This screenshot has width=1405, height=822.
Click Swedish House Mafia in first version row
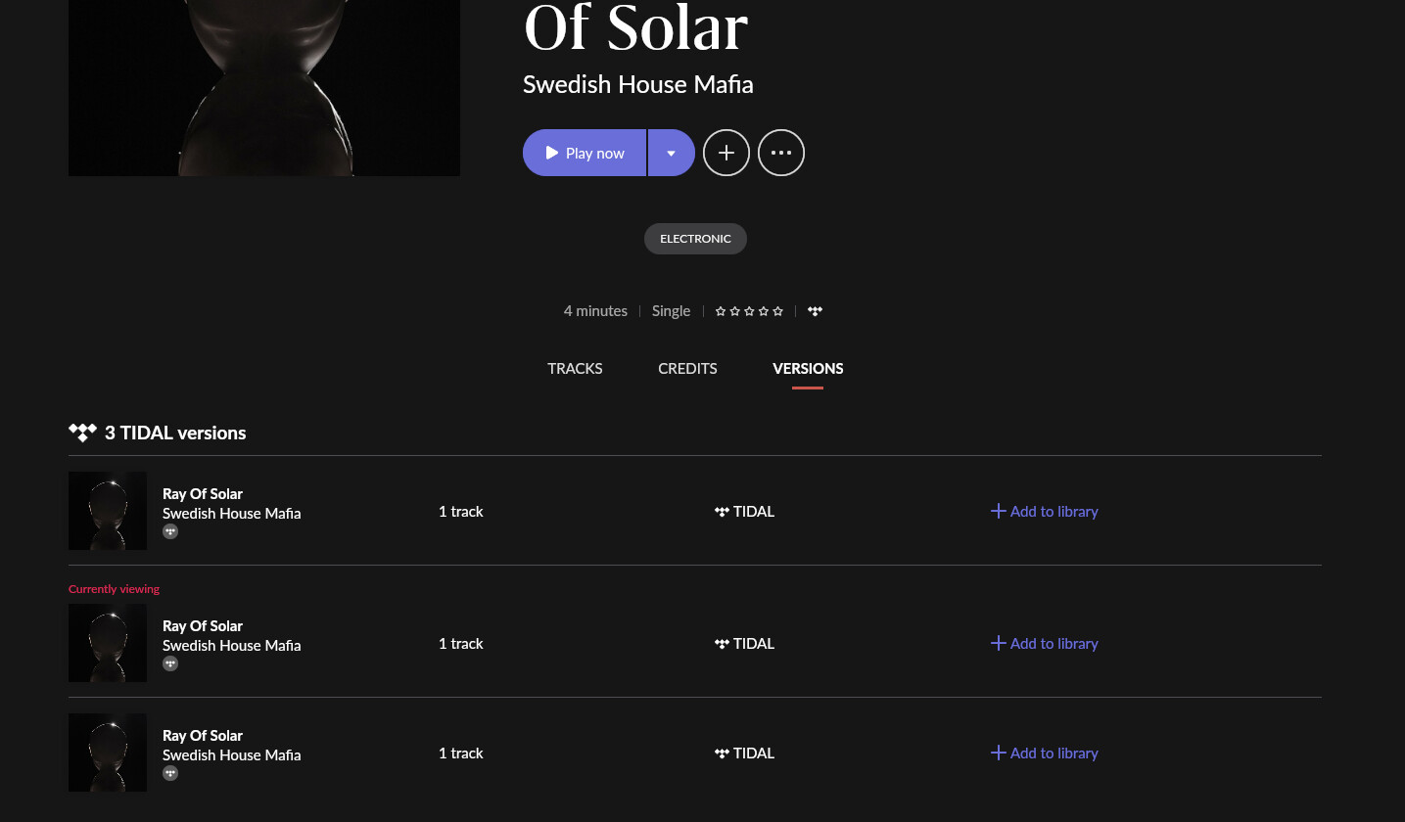pyautogui.click(x=232, y=514)
